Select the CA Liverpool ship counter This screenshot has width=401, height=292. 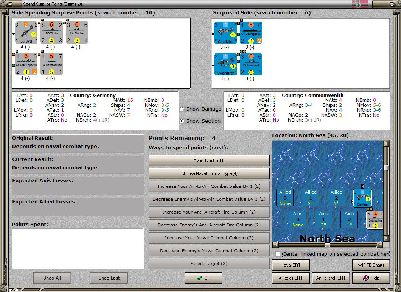(251, 64)
